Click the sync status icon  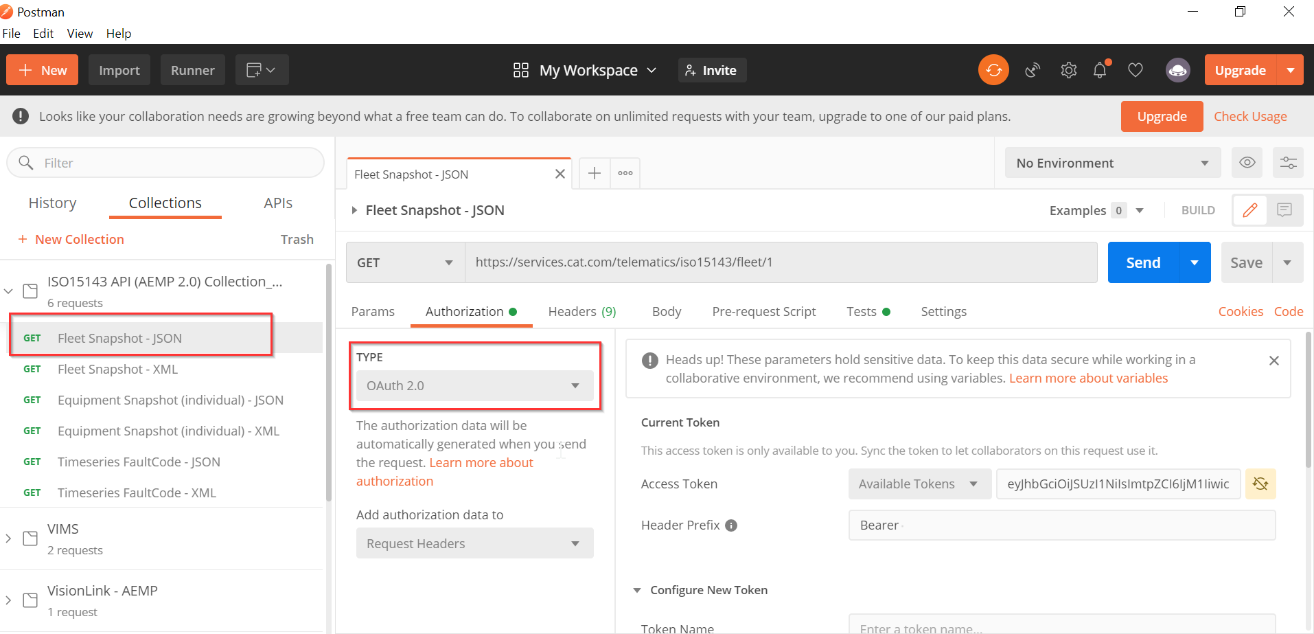pyautogui.click(x=993, y=70)
